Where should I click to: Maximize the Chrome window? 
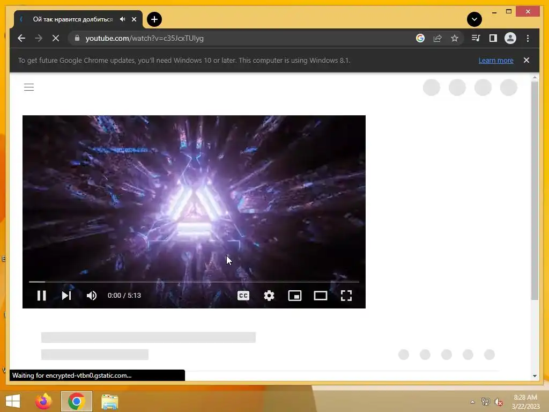click(509, 12)
